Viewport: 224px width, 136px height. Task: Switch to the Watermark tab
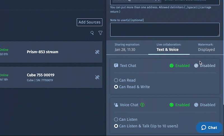pos(206,47)
